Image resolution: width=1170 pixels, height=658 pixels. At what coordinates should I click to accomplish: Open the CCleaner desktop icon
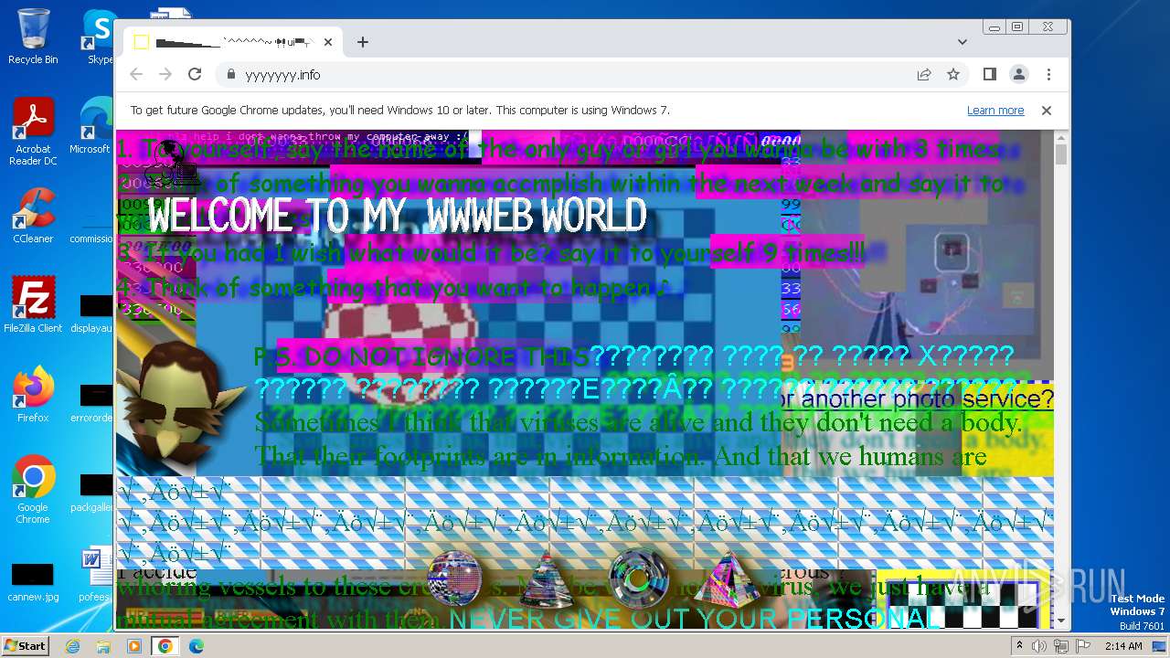[x=33, y=216]
